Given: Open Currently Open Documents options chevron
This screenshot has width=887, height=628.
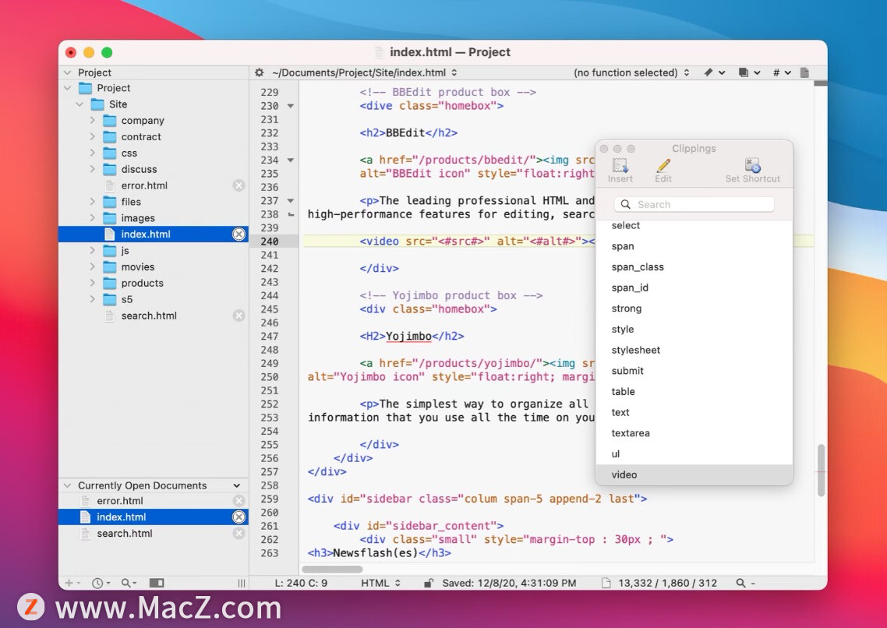Looking at the screenshot, I should tap(236, 485).
